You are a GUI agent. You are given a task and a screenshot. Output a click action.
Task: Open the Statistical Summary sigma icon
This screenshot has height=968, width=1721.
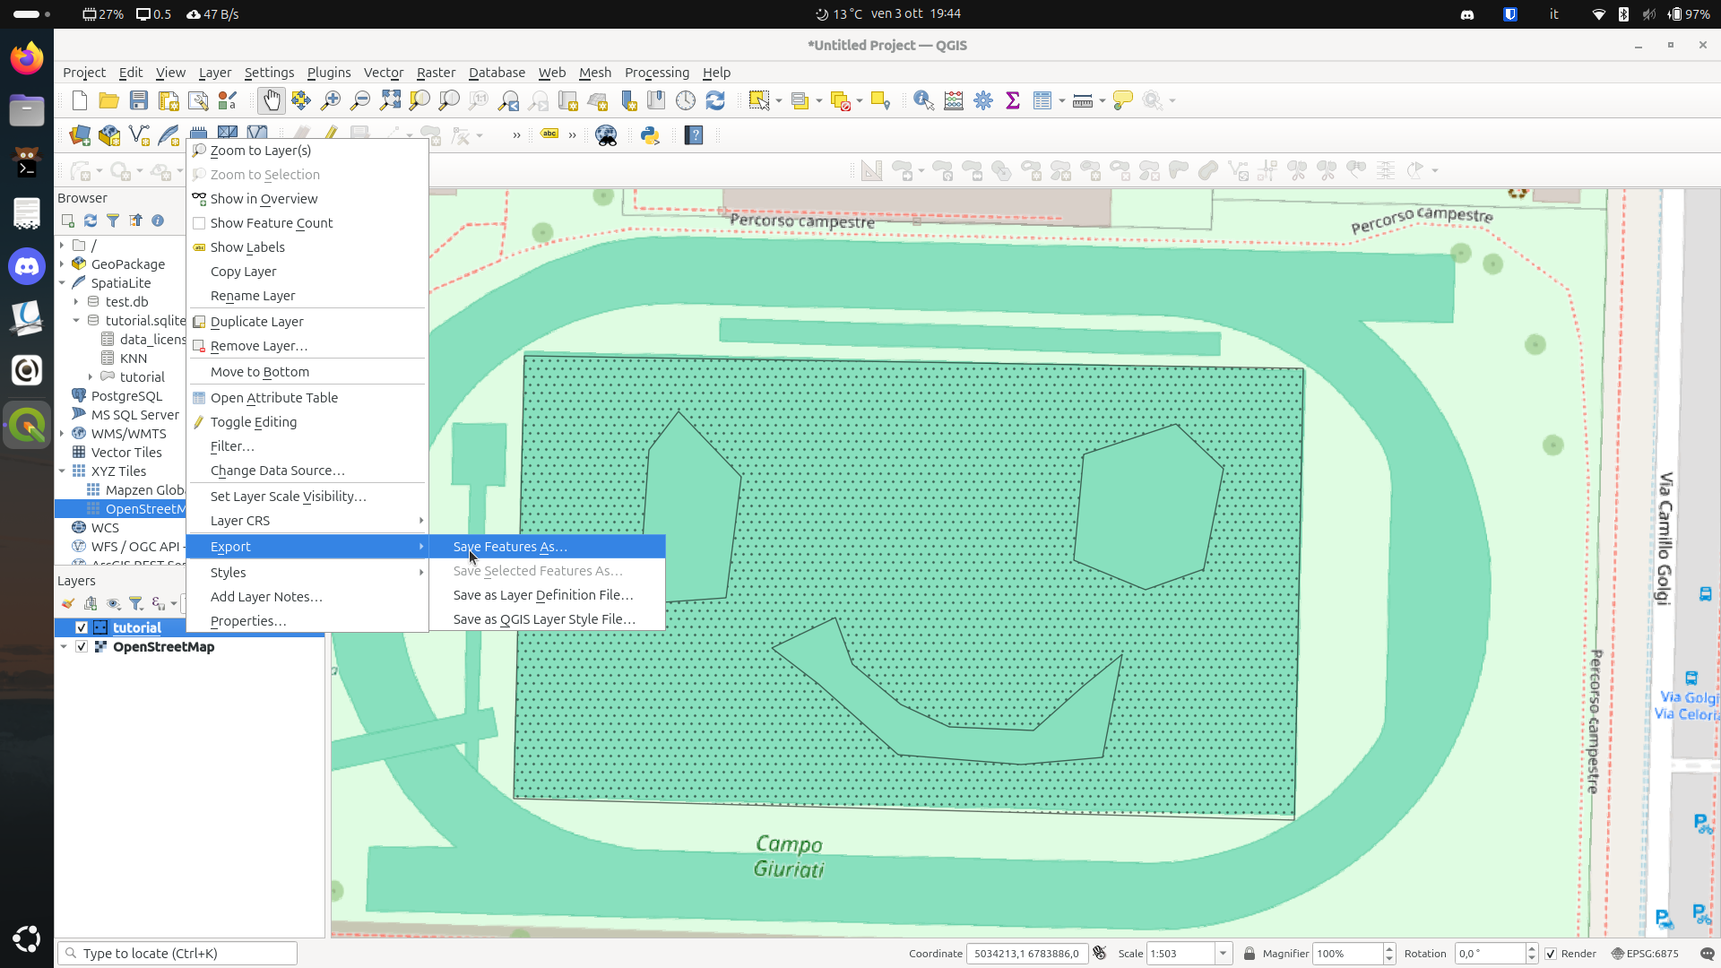(x=1013, y=100)
